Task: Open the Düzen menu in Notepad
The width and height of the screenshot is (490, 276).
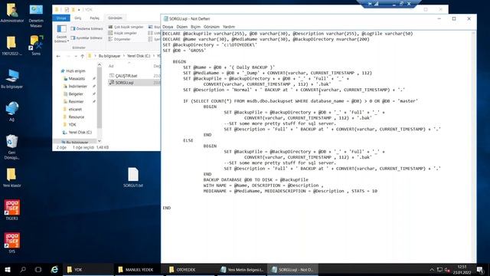Action: (x=182, y=27)
